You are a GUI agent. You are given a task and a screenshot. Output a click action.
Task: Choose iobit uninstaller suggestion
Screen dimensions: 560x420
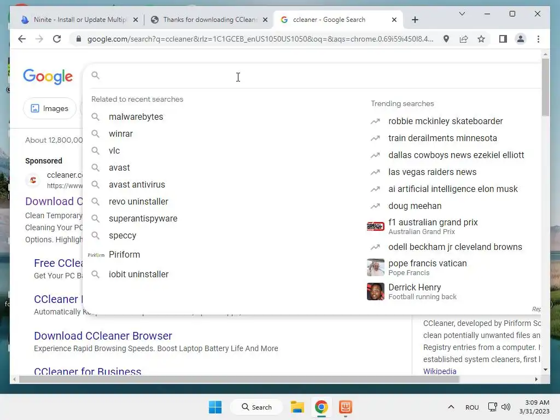tap(138, 275)
